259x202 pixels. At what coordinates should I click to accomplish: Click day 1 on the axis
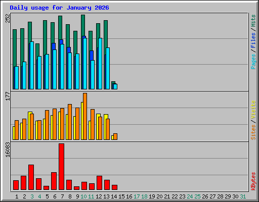(x=17, y=196)
